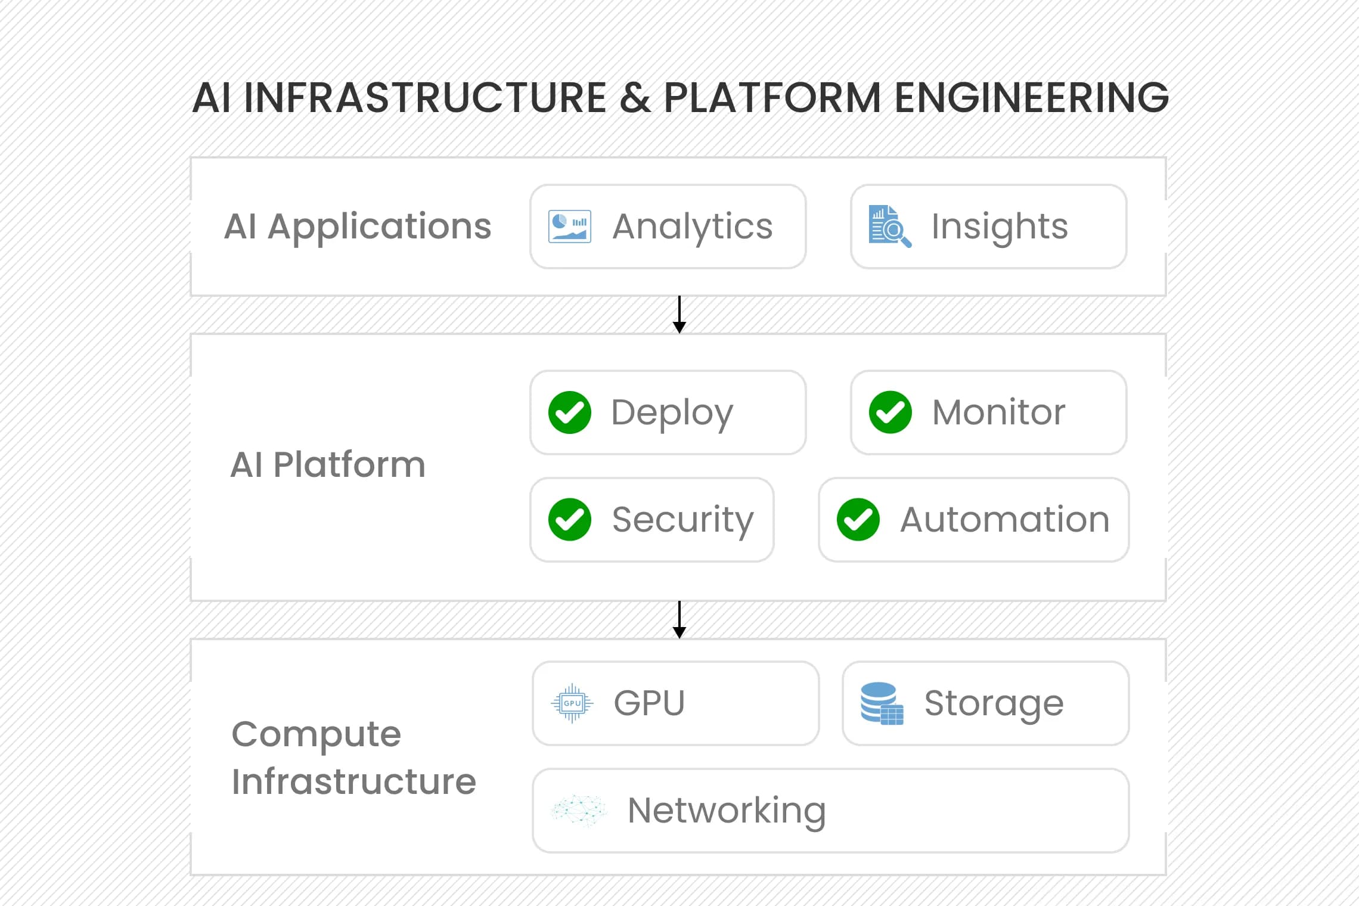The height and width of the screenshot is (906, 1359).
Task: Click the GPU chip icon
Action: coord(572,703)
